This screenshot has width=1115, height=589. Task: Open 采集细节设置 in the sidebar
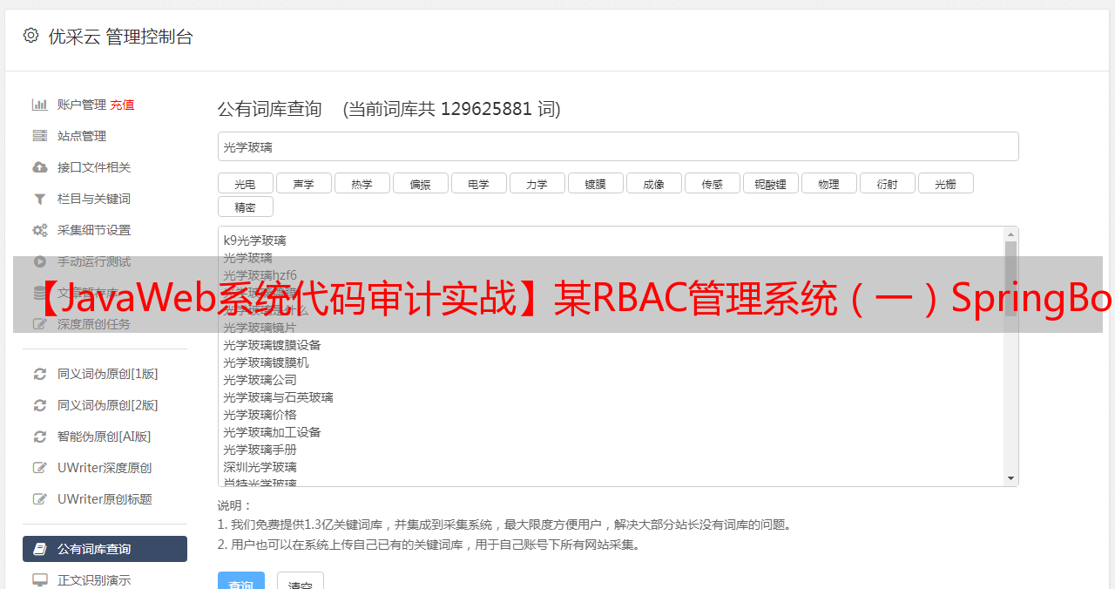pos(94,230)
